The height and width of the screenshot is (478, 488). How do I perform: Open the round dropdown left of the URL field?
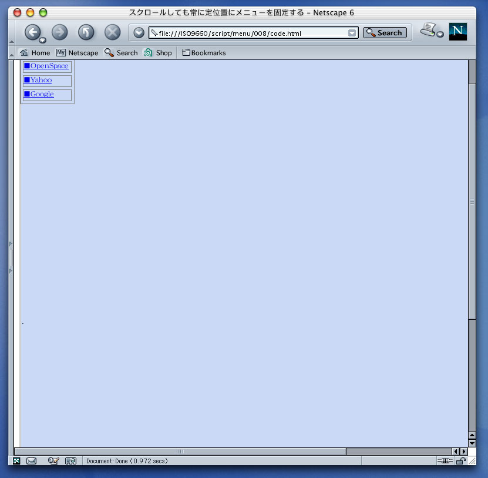pos(139,32)
